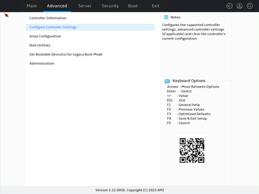Click the 'Enter : Select' hint
The width and height of the screenshot is (259, 194).
(x=179, y=91)
